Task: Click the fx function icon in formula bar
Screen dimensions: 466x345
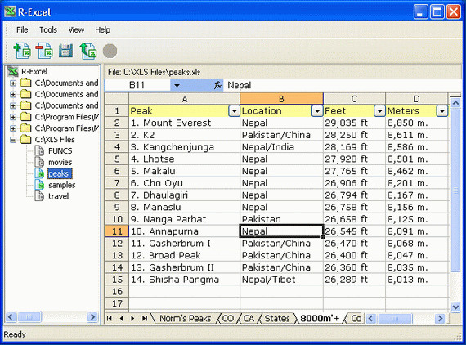Action: (217, 85)
